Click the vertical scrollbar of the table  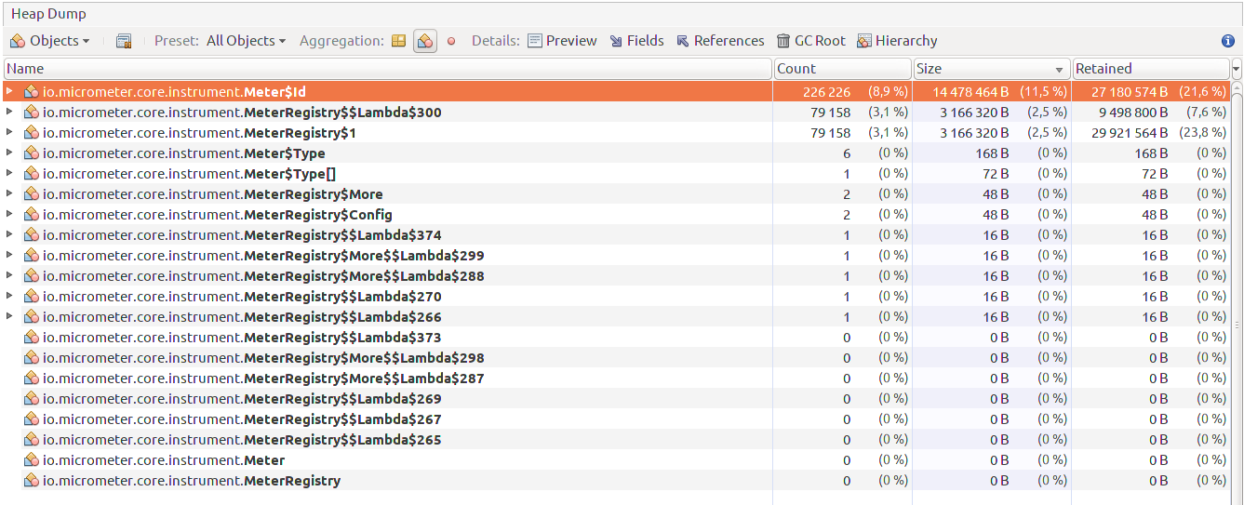[x=1237, y=294]
